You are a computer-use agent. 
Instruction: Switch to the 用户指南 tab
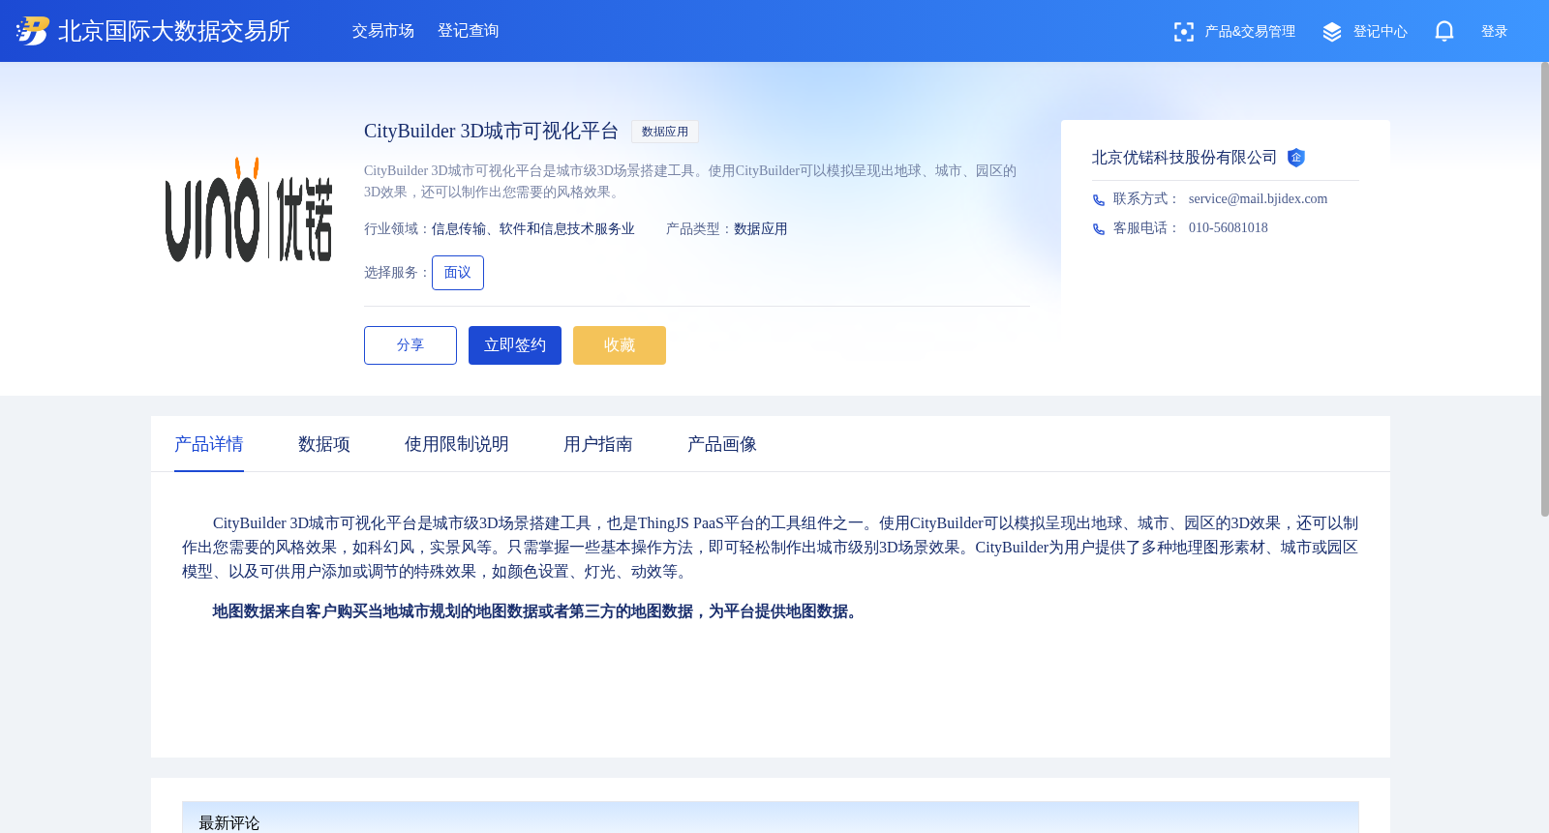(x=598, y=444)
